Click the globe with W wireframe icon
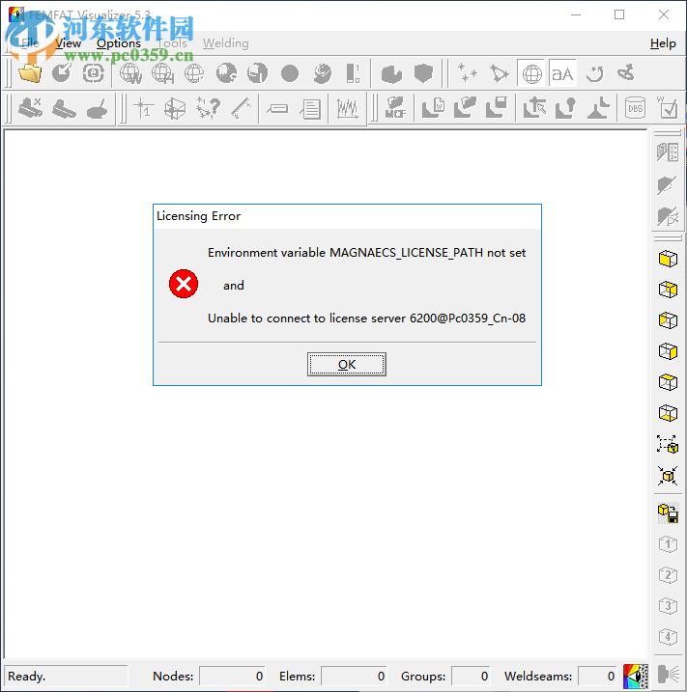 pos(130,73)
